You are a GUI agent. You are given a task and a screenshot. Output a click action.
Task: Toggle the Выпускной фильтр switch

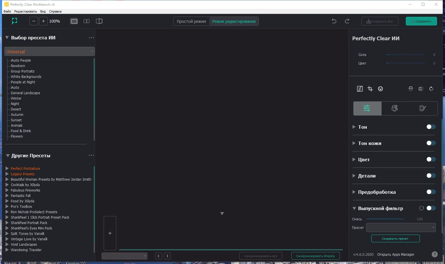[431, 208]
